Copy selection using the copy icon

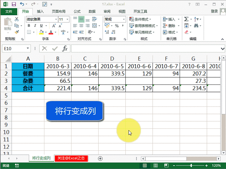tap(16, 26)
